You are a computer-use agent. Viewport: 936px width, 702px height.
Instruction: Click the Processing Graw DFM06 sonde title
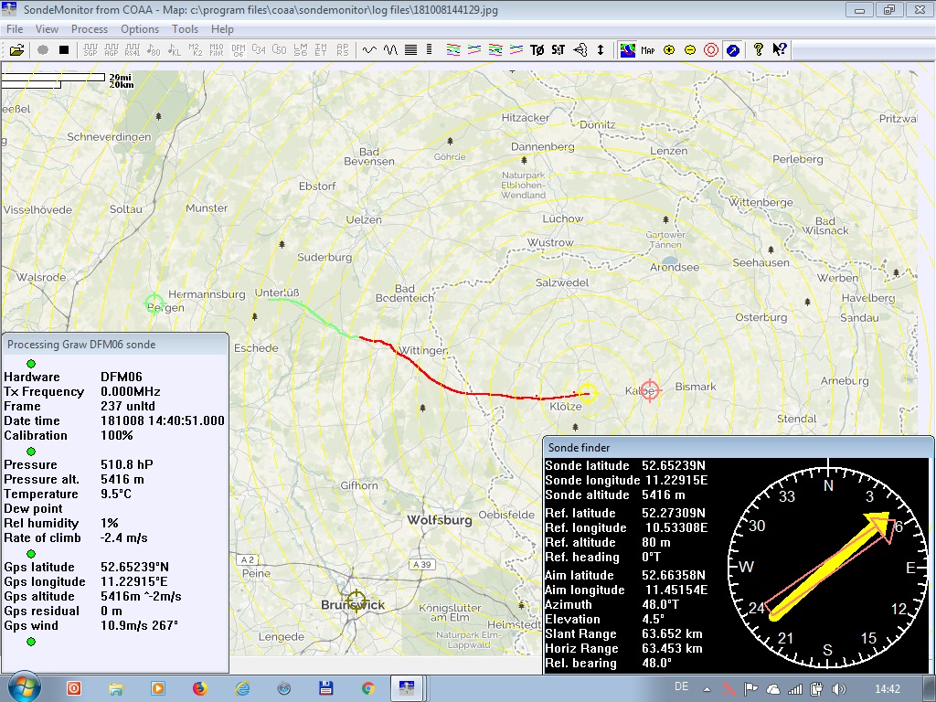(x=81, y=345)
